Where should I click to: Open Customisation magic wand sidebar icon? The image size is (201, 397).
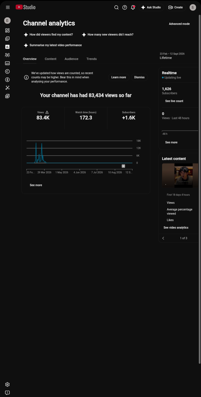[8, 88]
